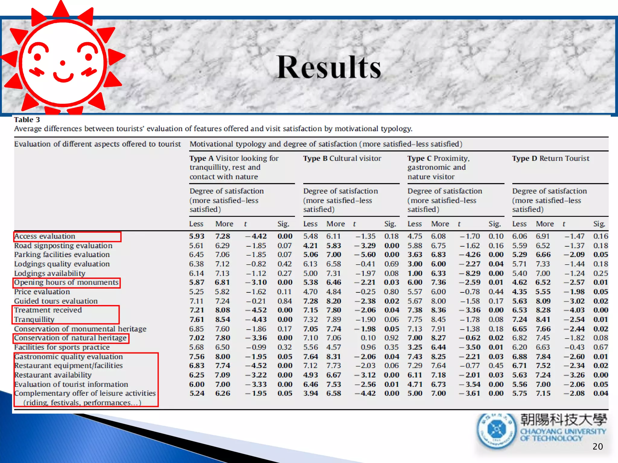The width and height of the screenshot is (618, 463).
Task: Click the Chaoyang University circular logo
Action: [496, 430]
